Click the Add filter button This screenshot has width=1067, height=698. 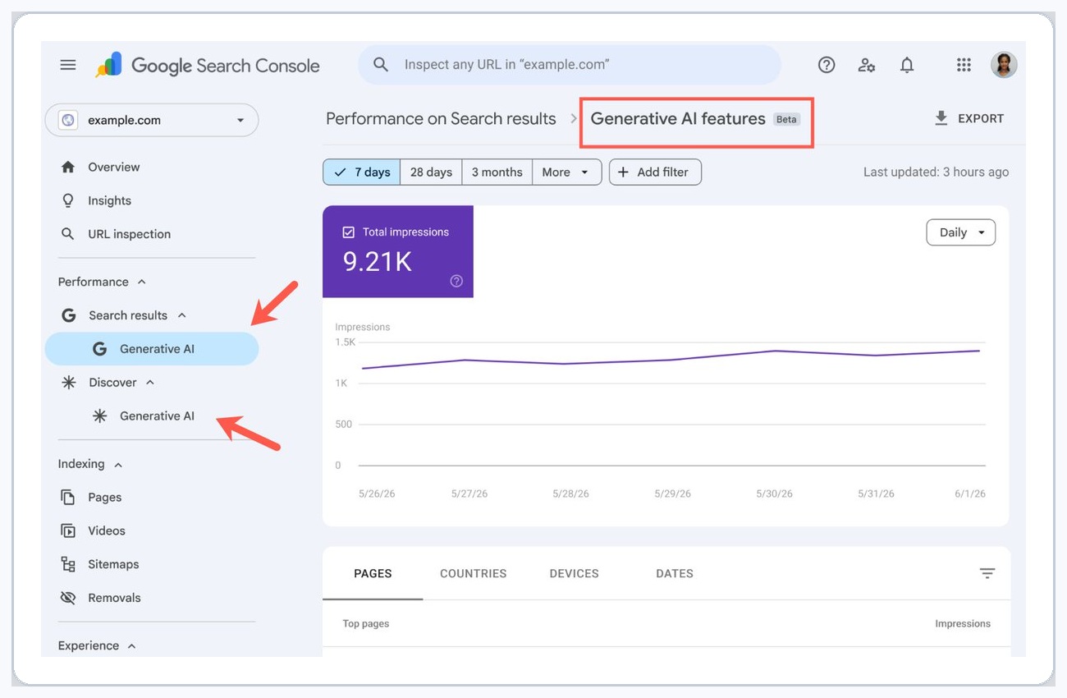click(x=655, y=172)
